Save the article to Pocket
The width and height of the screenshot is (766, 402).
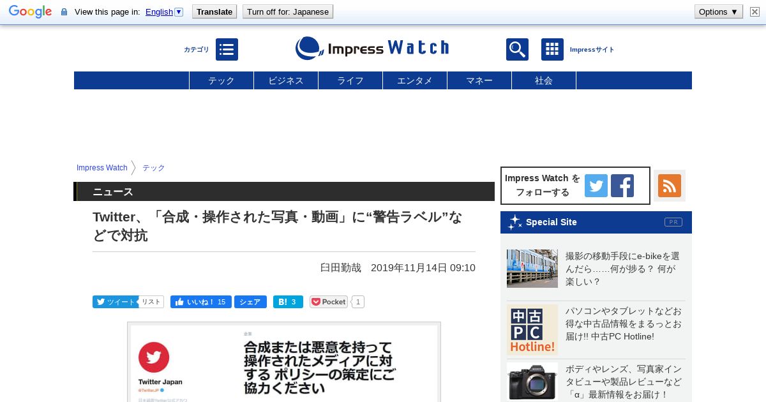click(x=329, y=302)
